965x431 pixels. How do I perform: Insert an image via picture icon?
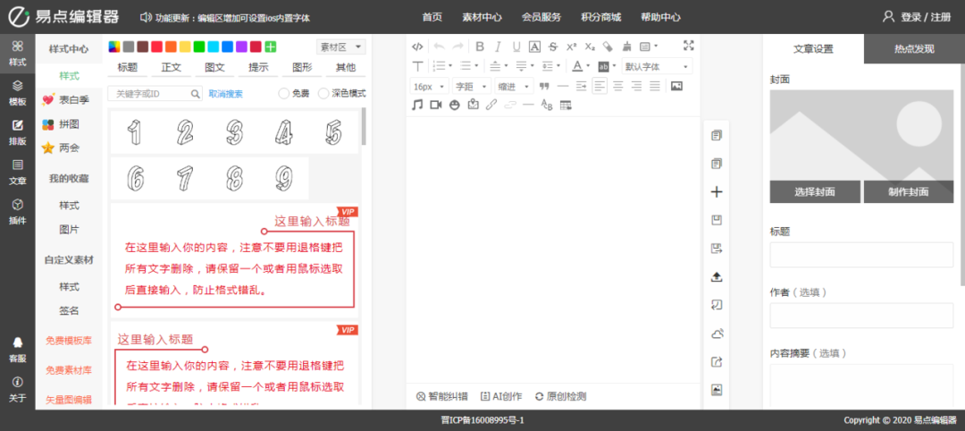pos(676,86)
